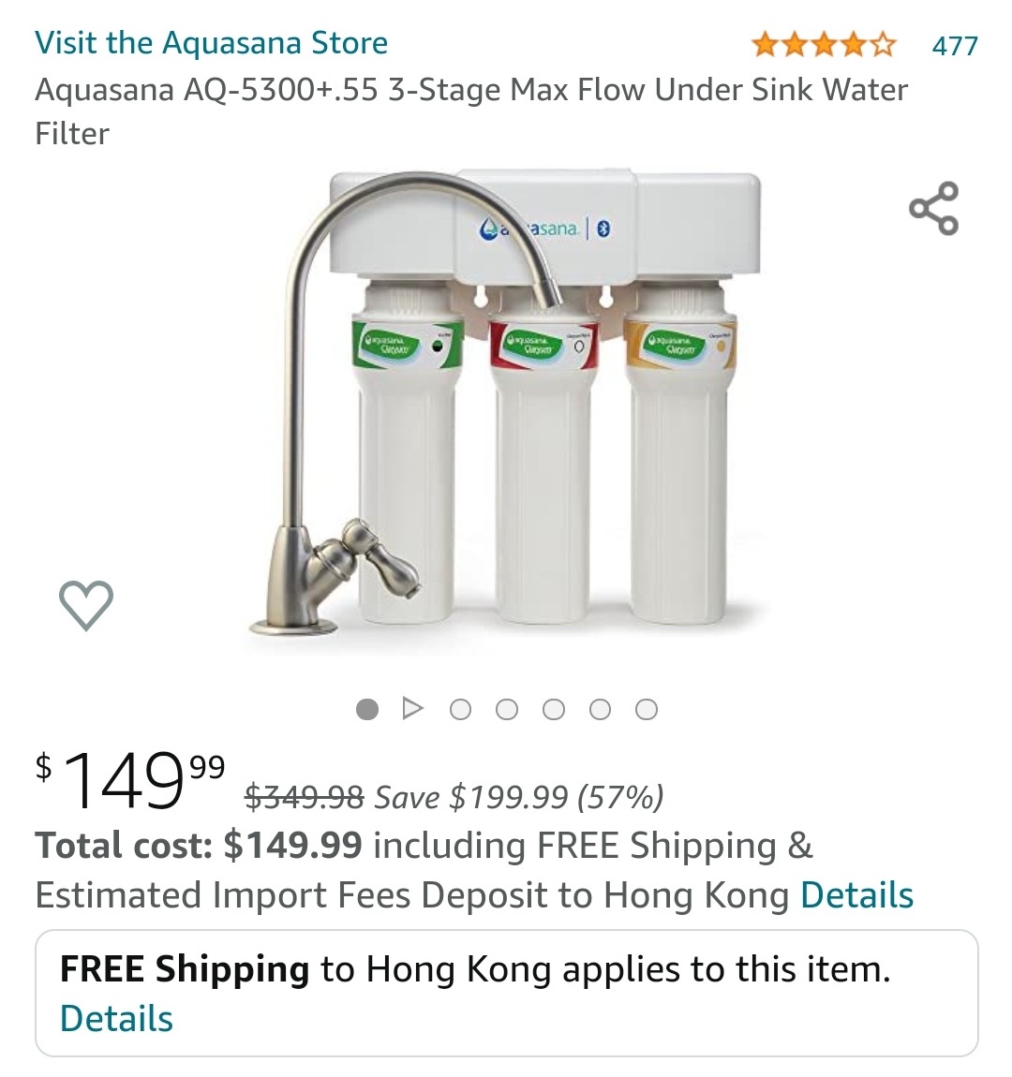Tap the $149.99 price
1012x1077 pixels.
(130, 779)
